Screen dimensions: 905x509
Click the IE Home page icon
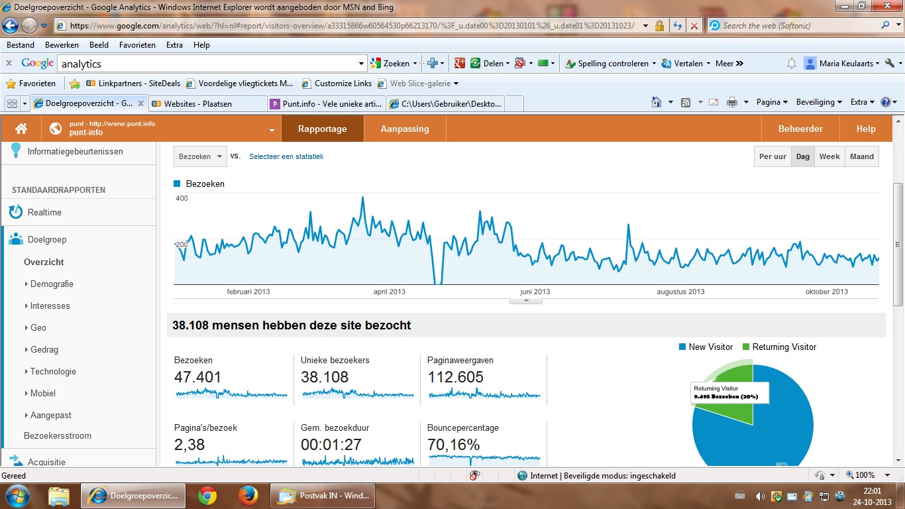(657, 102)
